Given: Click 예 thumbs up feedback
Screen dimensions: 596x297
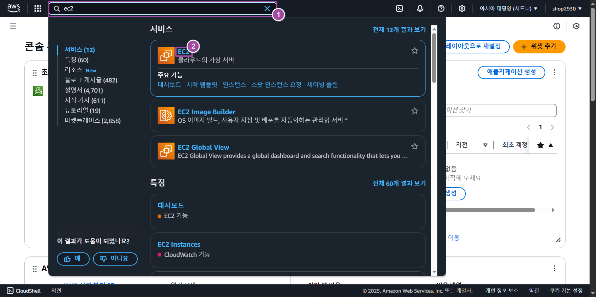Looking at the screenshot, I should click(x=73, y=259).
